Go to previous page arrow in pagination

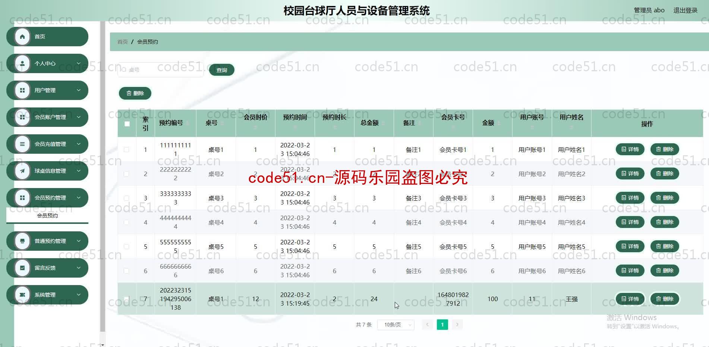(428, 325)
